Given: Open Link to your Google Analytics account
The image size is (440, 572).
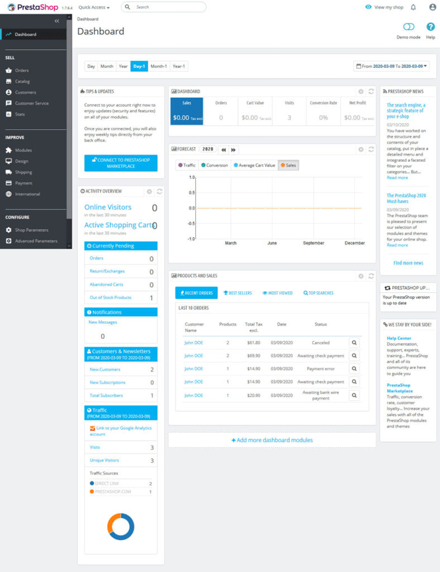Looking at the screenshot, I should coord(121,431).
